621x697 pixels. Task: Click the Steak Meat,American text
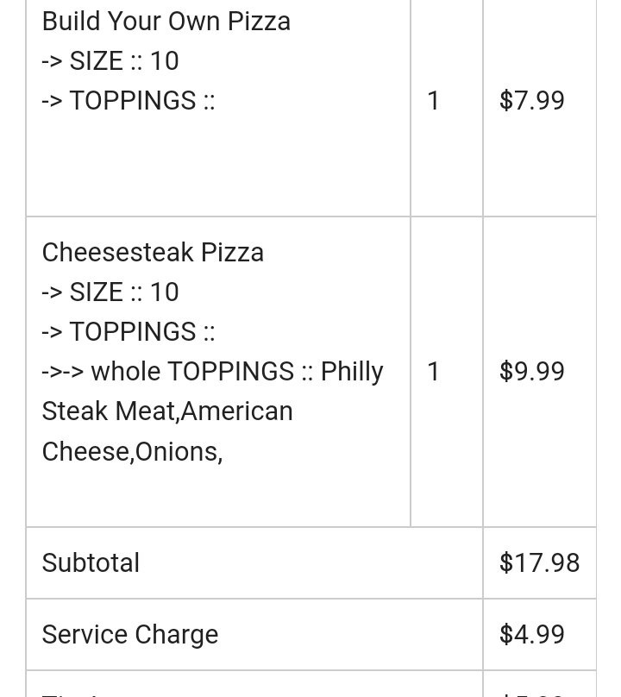[x=167, y=411]
